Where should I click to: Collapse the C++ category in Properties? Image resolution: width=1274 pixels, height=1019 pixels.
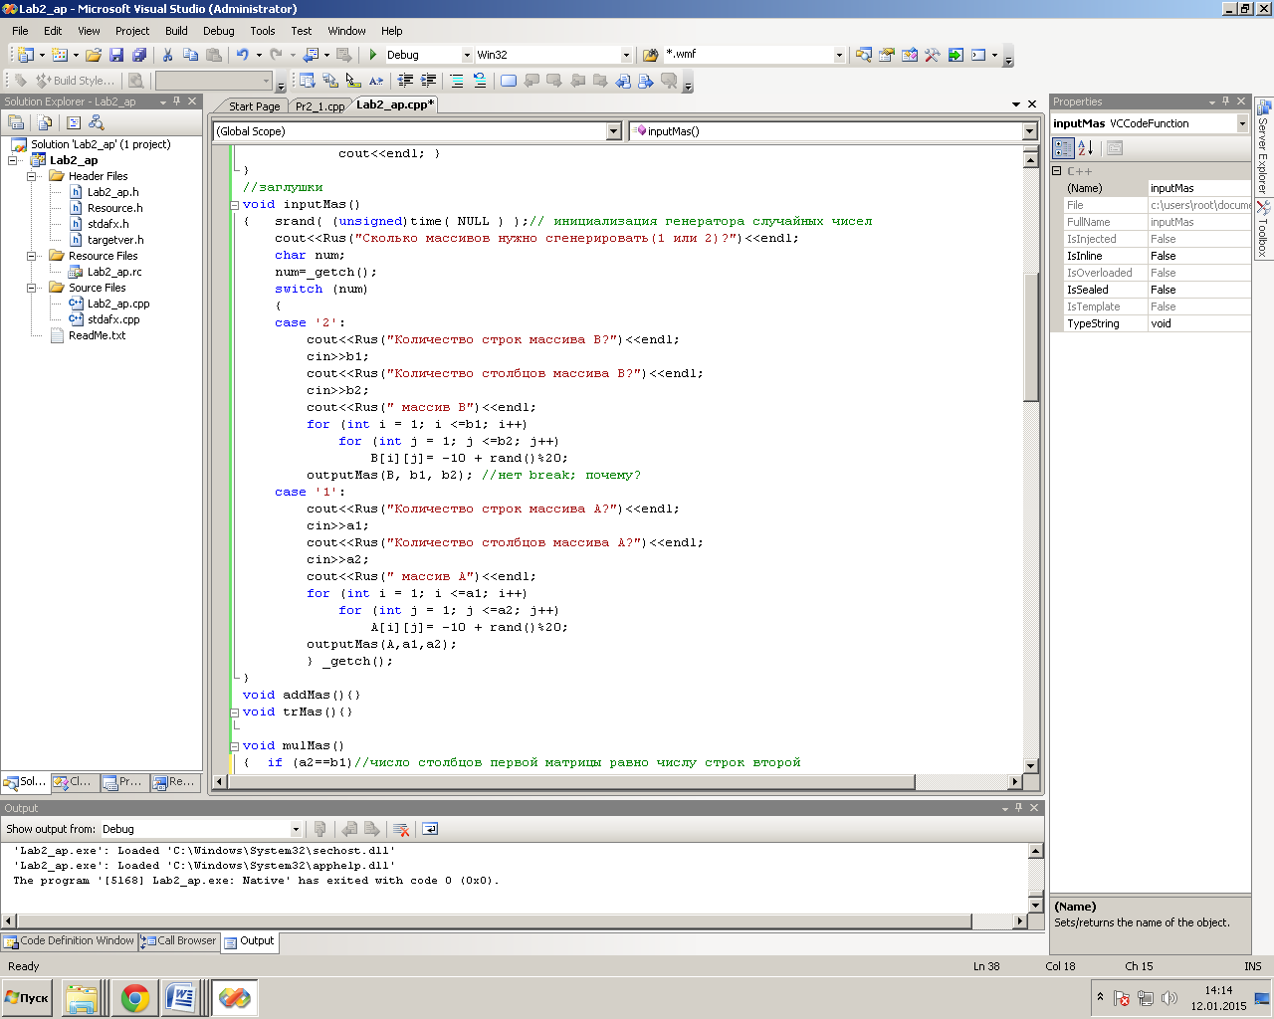1057,171
